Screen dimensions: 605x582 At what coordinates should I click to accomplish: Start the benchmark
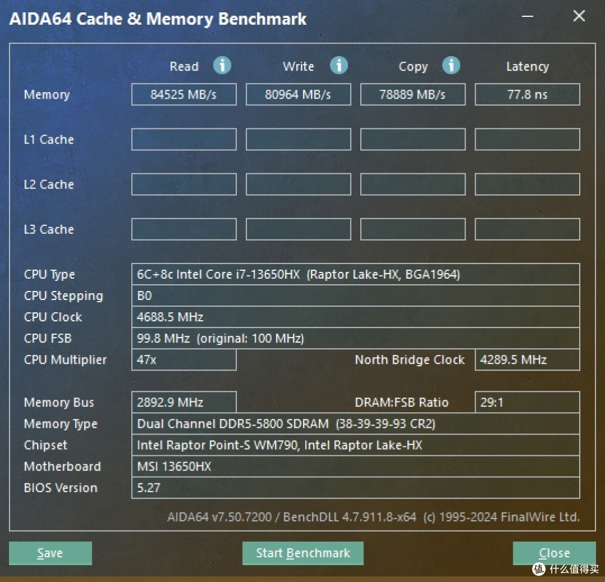303,553
